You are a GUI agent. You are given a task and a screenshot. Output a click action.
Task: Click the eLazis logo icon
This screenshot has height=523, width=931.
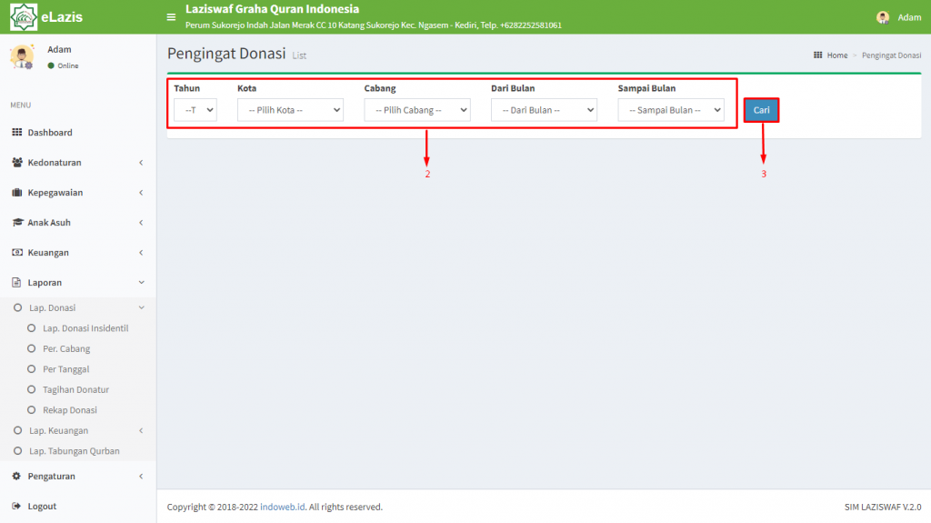[x=23, y=16]
